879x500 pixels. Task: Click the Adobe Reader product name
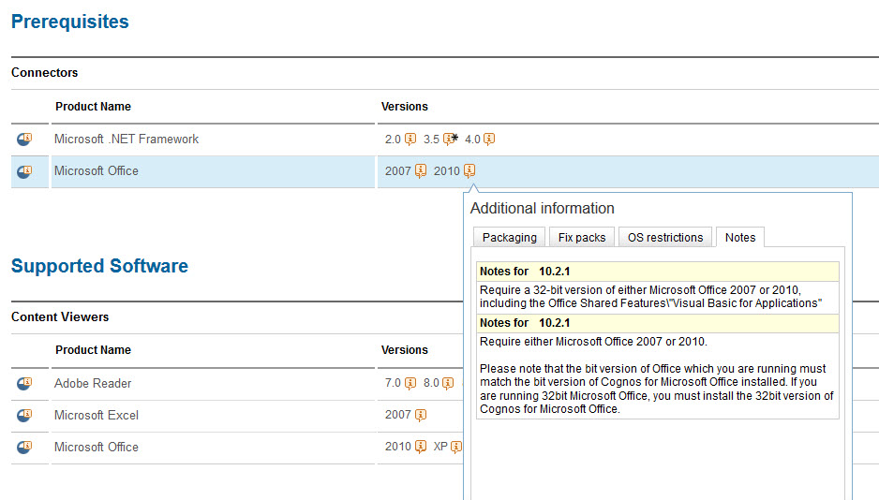pyautogui.click(x=93, y=384)
